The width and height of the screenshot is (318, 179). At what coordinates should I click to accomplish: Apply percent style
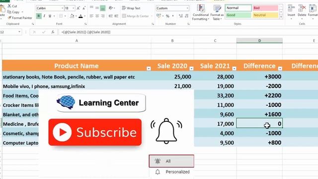click(167, 16)
